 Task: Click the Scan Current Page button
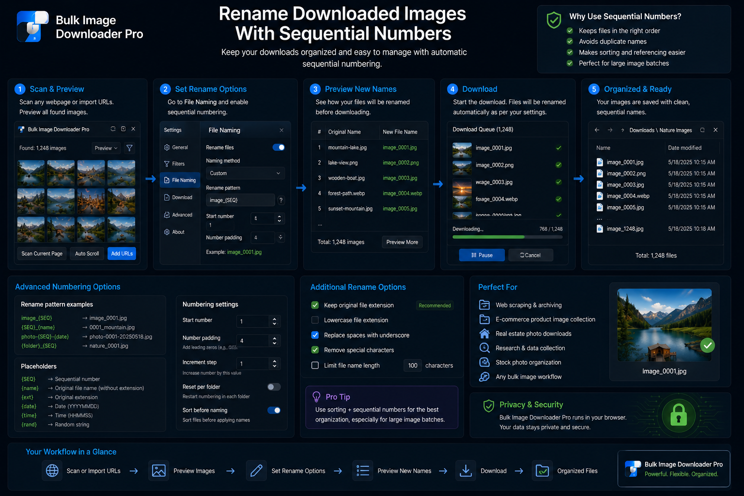tap(42, 253)
